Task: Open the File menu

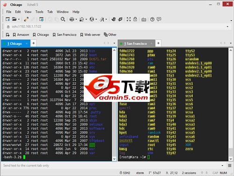Action: (x=9, y=12)
